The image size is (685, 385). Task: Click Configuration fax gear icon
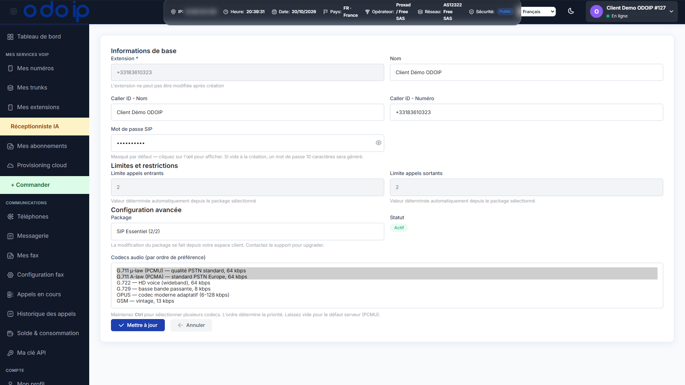point(10,275)
